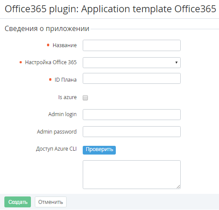Click the green Создать button
The width and height of the screenshot is (219, 210).
tap(17, 202)
